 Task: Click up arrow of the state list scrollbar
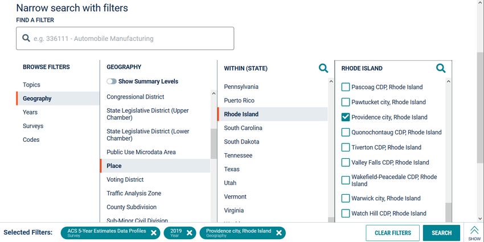[331, 81]
